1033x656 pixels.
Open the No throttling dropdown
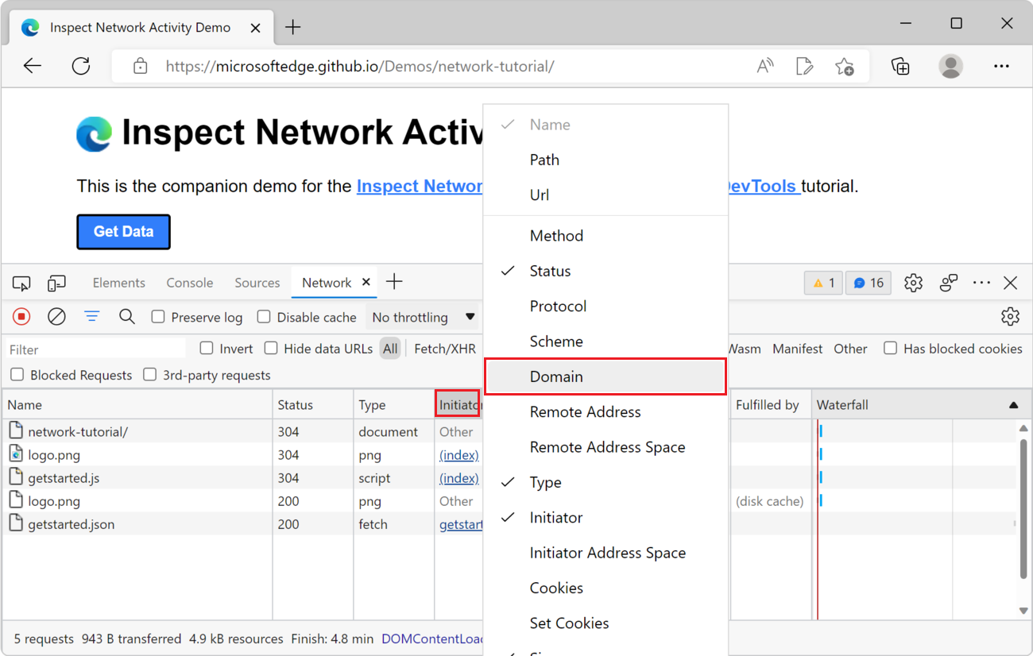click(x=423, y=316)
